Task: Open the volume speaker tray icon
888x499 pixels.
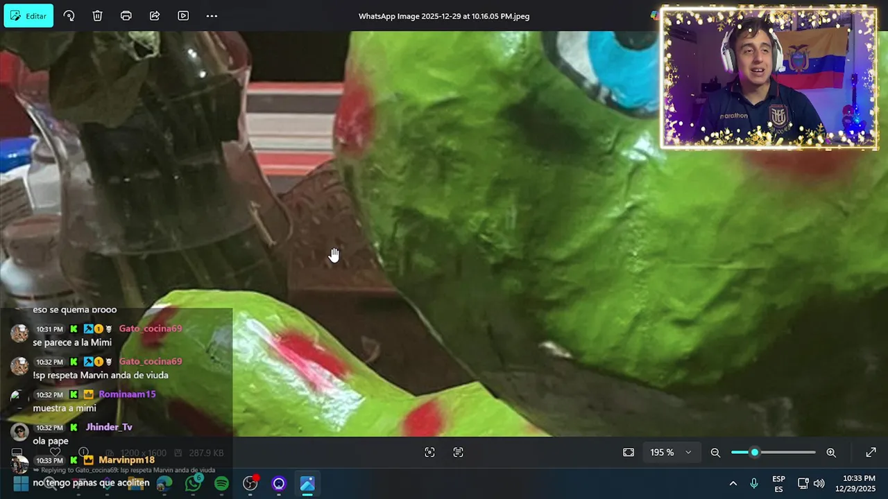Action: [819, 484]
